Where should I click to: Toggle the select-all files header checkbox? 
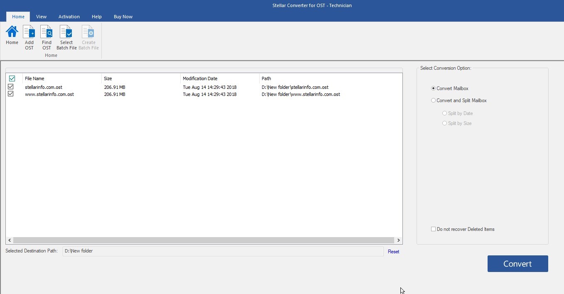(x=12, y=78)
